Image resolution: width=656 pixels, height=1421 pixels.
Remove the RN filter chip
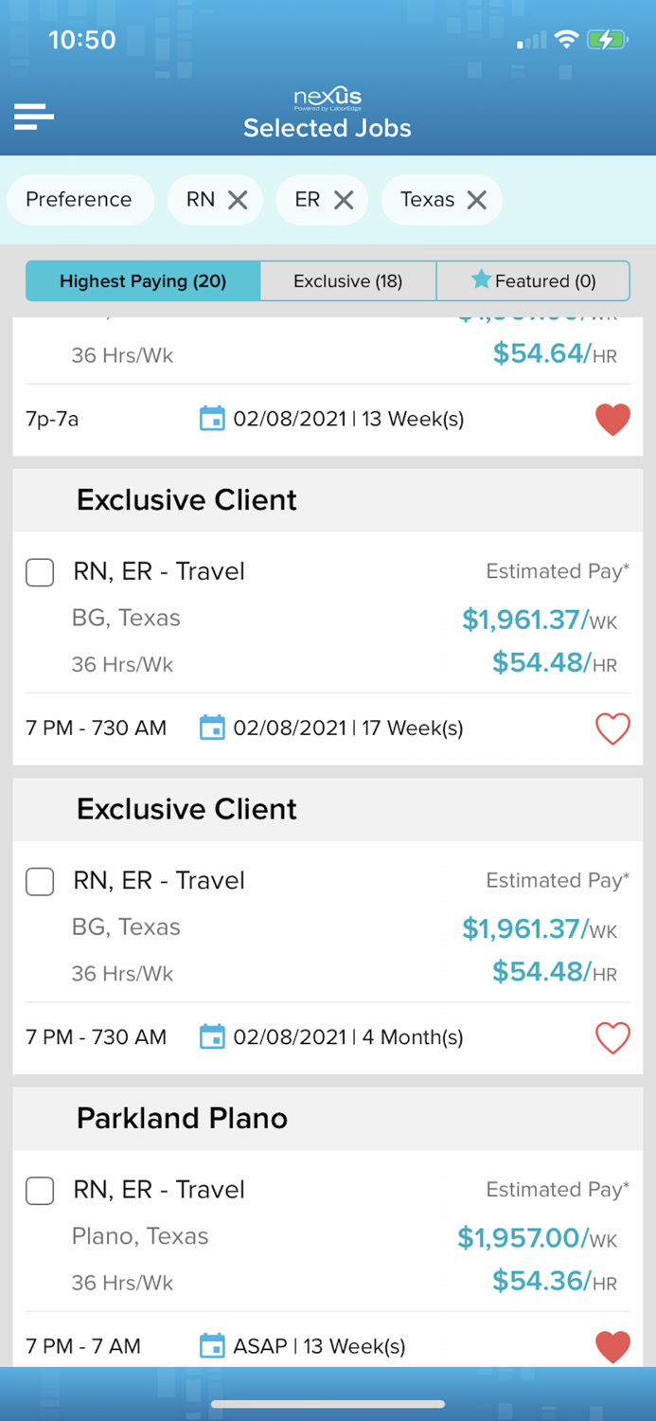(238, 200)
